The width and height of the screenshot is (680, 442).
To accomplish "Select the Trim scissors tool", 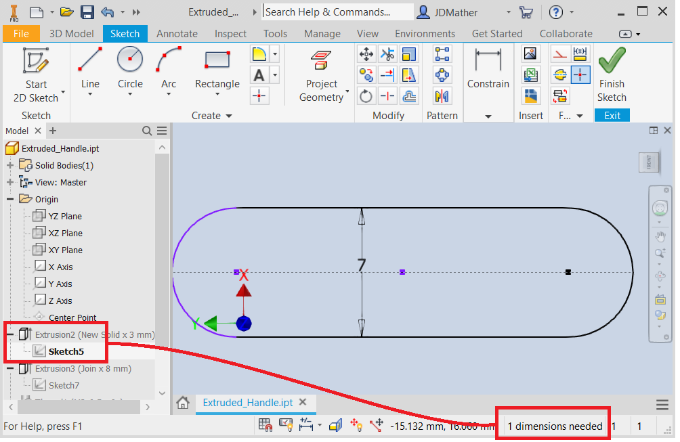I will tap(387, 54).
